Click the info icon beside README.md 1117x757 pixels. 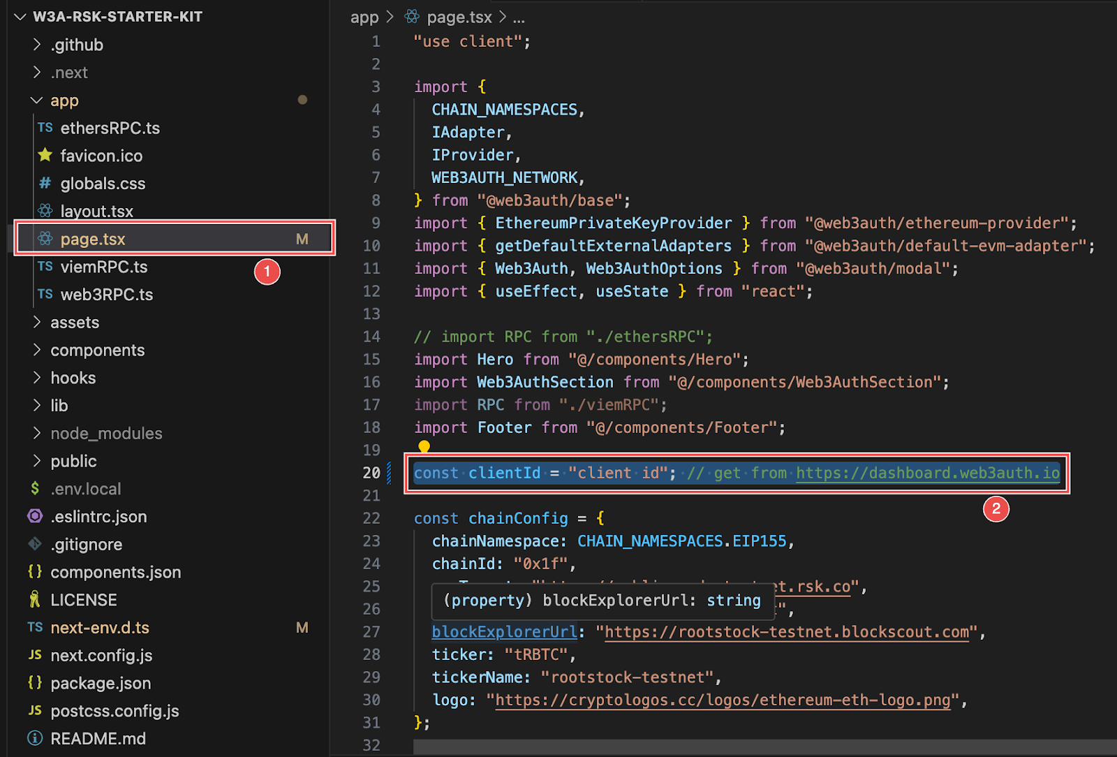click(x=35, y=738)
